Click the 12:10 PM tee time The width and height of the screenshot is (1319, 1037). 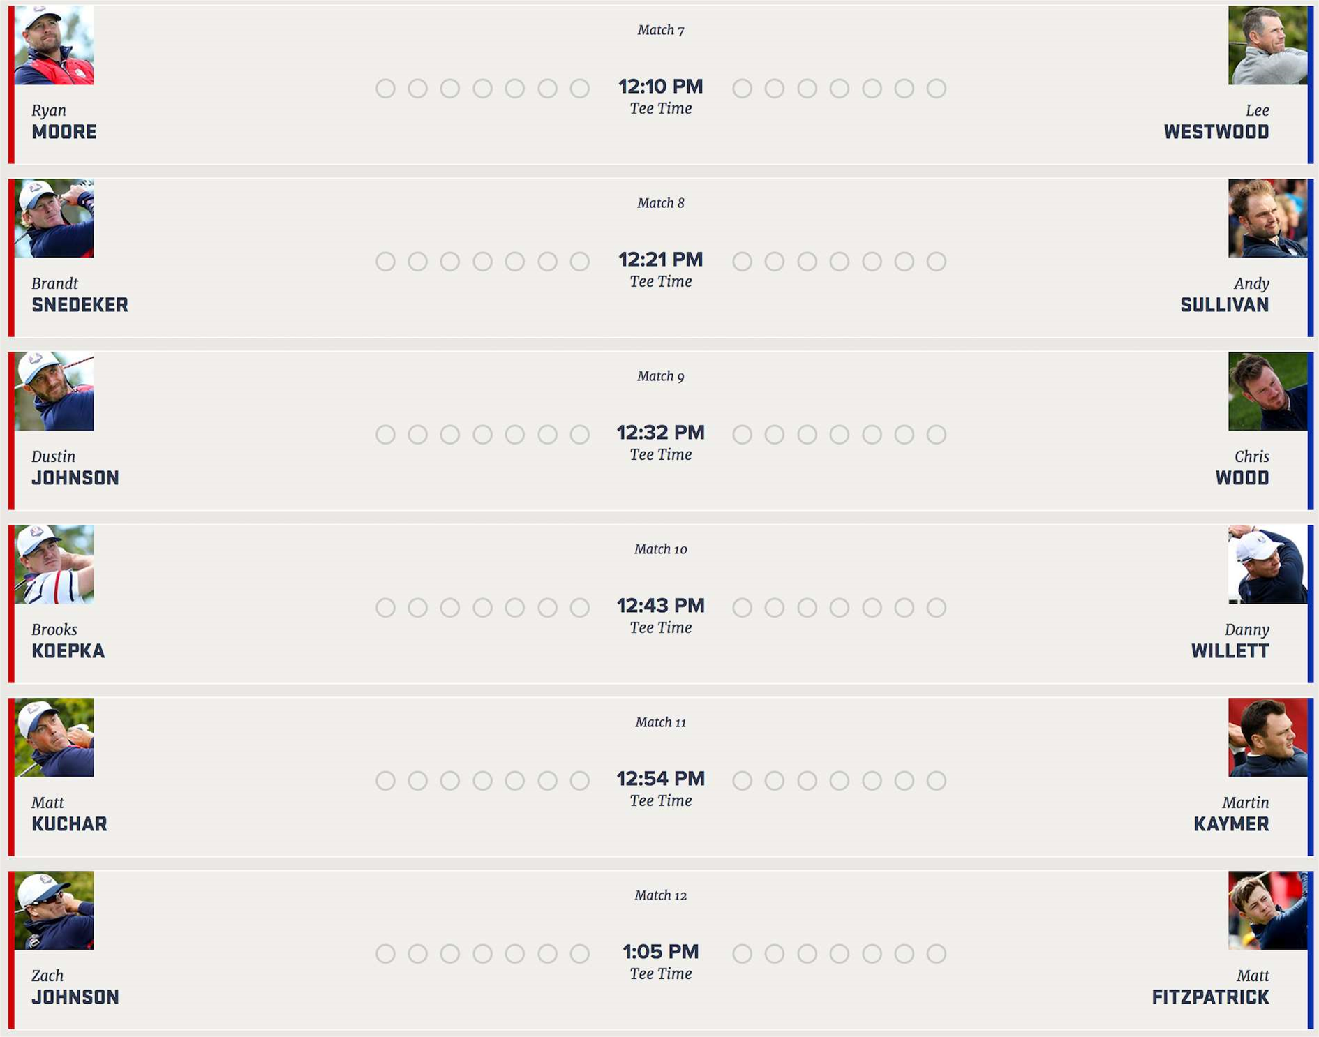pos(661,87)
